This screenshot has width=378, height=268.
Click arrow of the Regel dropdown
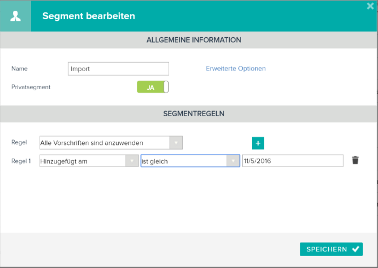coord(176,143)
